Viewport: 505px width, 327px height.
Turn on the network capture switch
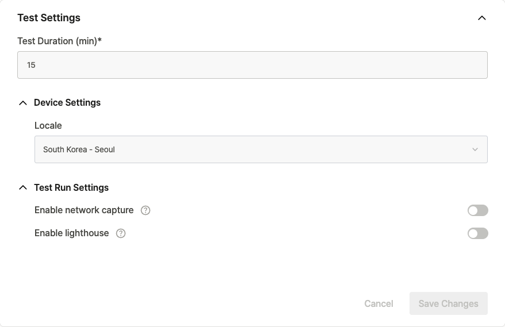(x=478, y=210)
